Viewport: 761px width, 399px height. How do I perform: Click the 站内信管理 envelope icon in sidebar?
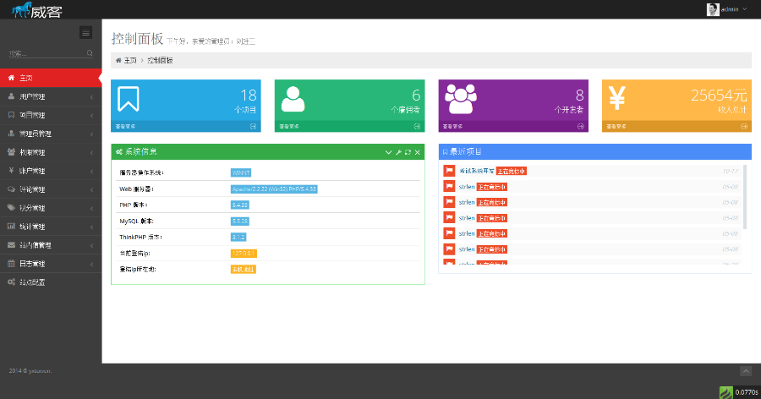click(11, 245)
